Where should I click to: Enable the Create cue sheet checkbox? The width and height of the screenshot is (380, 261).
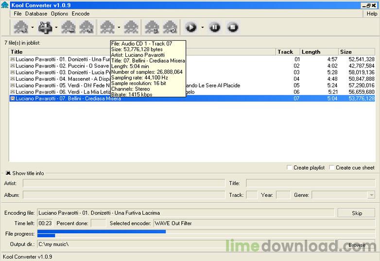(331, 168)
